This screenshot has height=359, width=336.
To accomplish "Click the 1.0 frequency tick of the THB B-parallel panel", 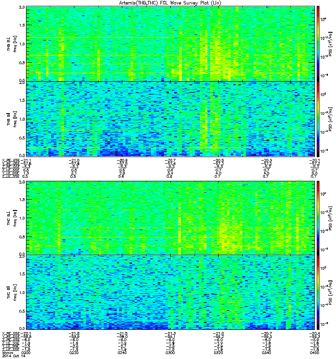I will (x=22, y=119).
